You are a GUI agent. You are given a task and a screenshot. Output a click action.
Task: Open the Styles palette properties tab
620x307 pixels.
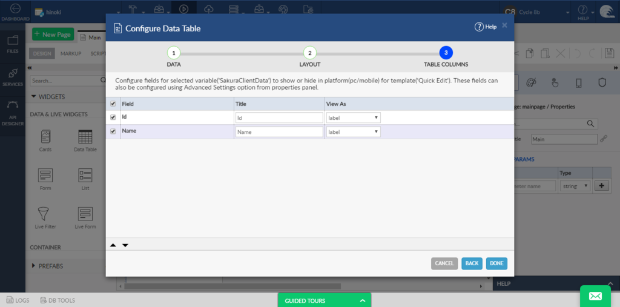(531, 82)
